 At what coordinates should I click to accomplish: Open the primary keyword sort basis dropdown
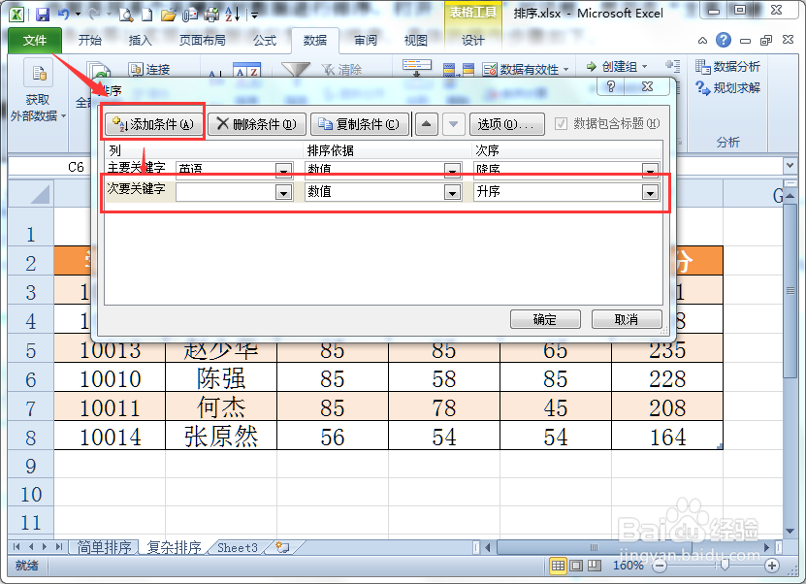click(x=452, y=170)
